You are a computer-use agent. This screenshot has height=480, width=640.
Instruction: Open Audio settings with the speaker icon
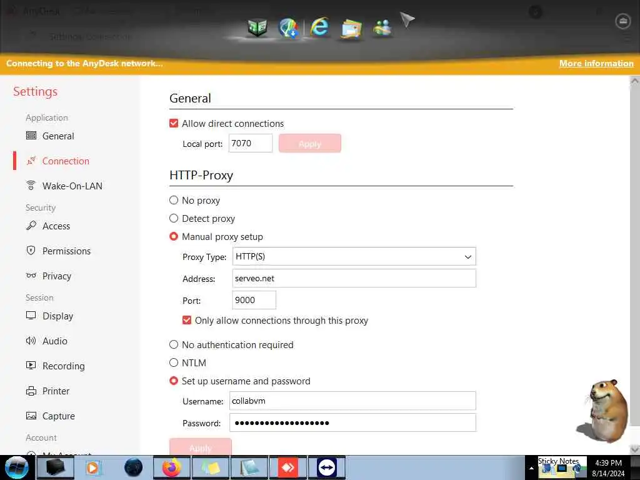pos(46,341)
